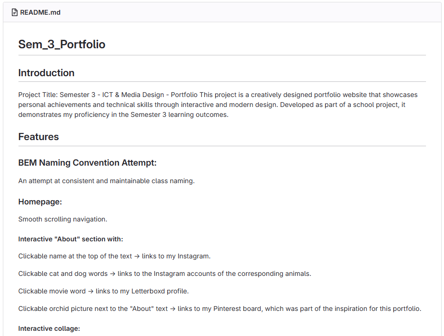Click the consistent and maintainable class naming sentence
The height and width of the screenshot is (336, 444).
tap(107, 181)
